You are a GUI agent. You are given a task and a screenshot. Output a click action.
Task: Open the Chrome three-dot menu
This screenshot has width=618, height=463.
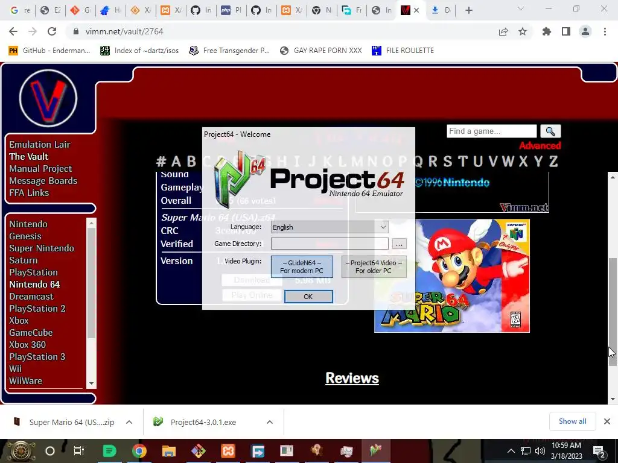(x=605, y=31)
